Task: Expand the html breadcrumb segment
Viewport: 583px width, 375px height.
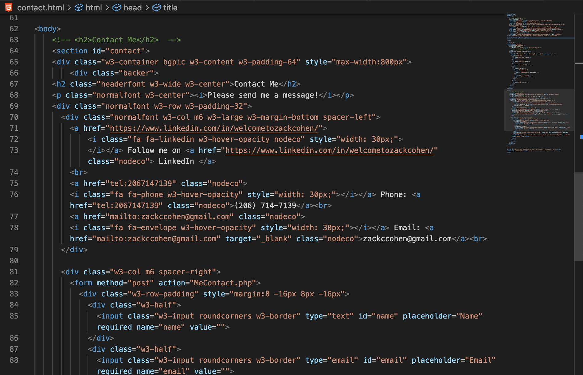Action: (94, 8)
